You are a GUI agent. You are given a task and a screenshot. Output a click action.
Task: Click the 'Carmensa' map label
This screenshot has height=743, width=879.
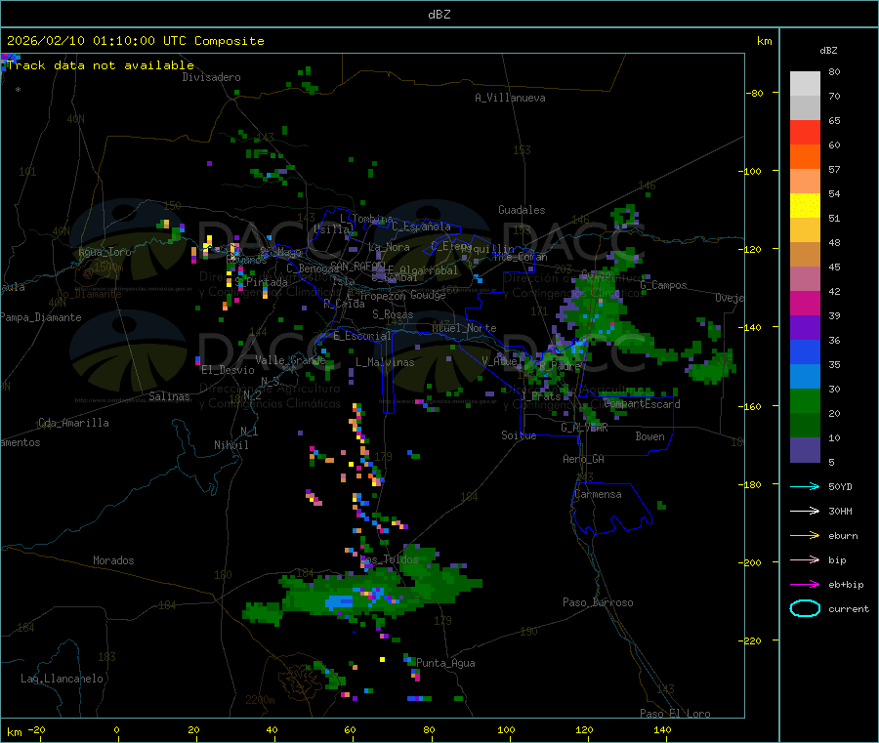tap(598, 494)
